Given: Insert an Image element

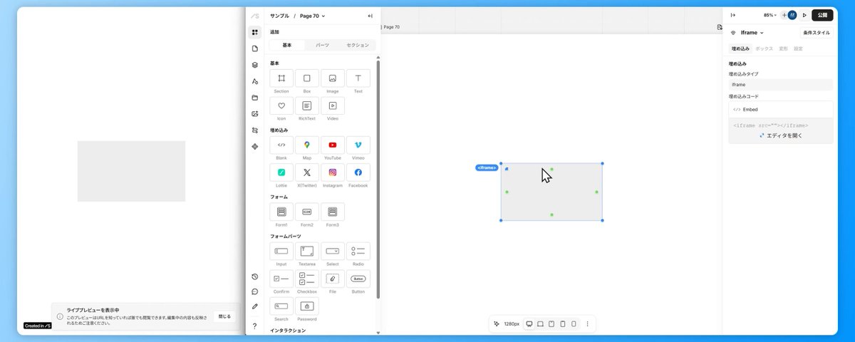Looking at the screenshot, I should point(333,78).
